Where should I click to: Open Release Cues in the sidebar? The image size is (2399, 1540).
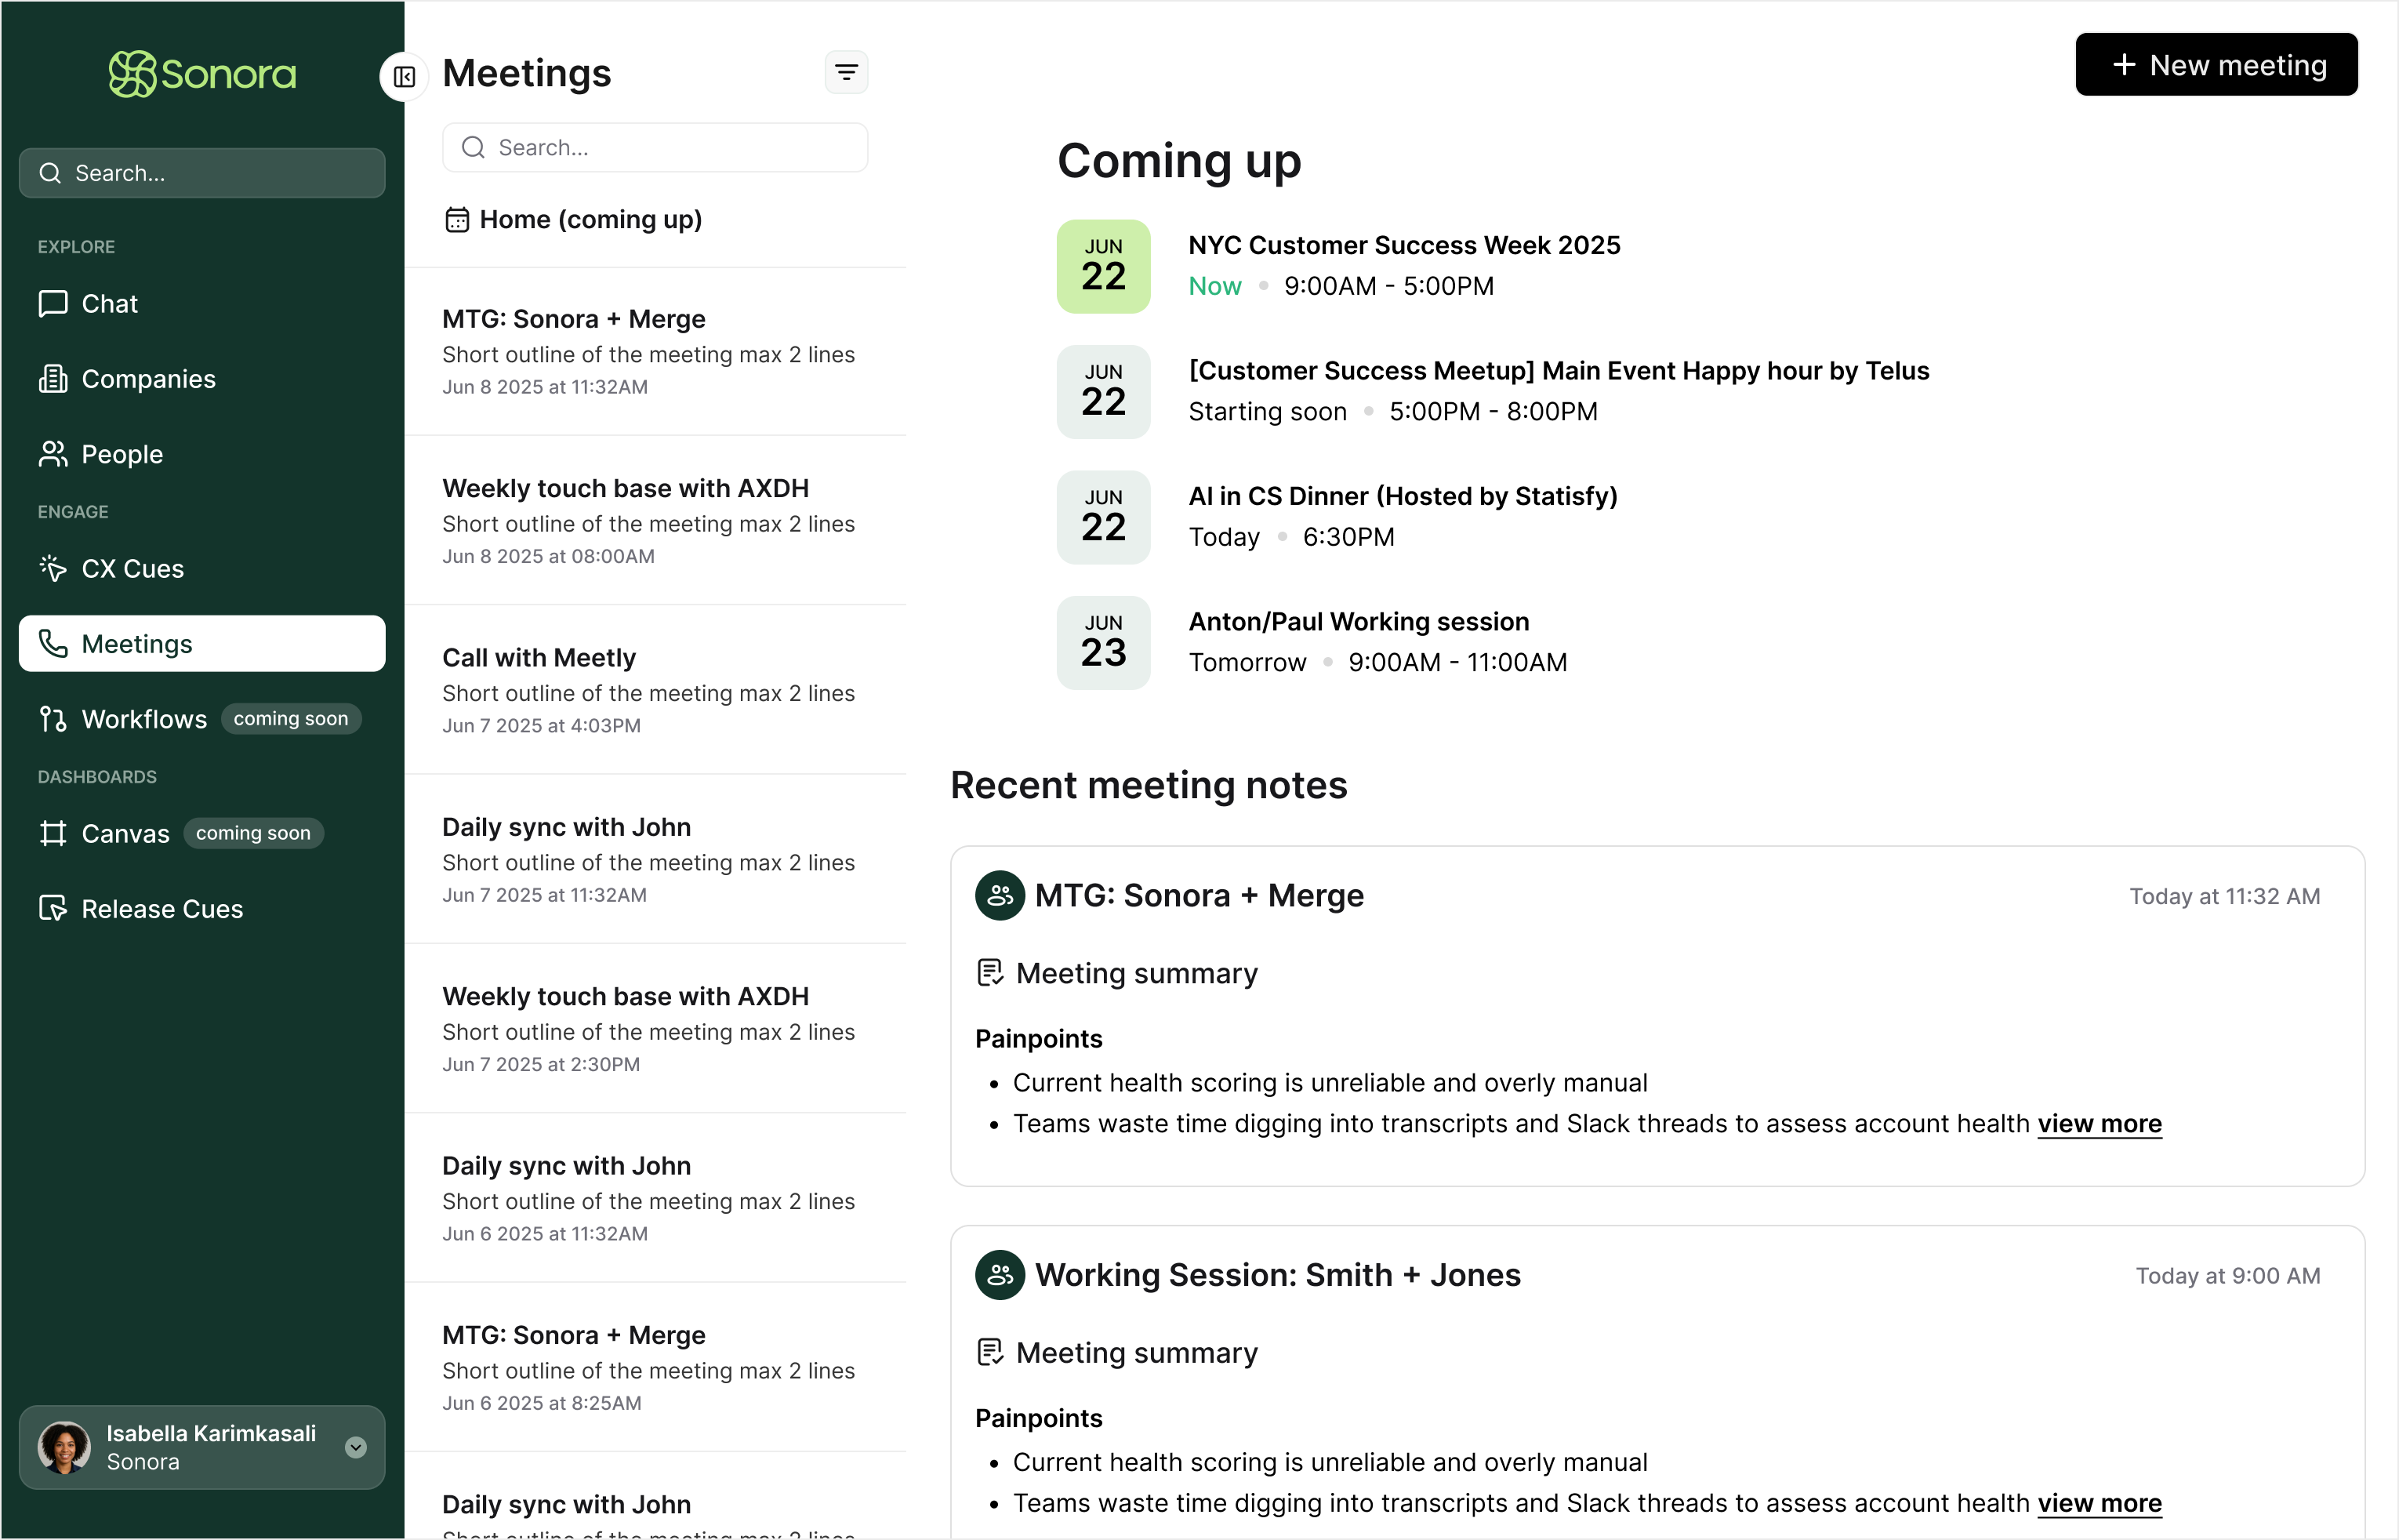point(162,909)
